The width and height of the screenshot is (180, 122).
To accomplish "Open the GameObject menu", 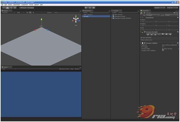I will point(16,5).
